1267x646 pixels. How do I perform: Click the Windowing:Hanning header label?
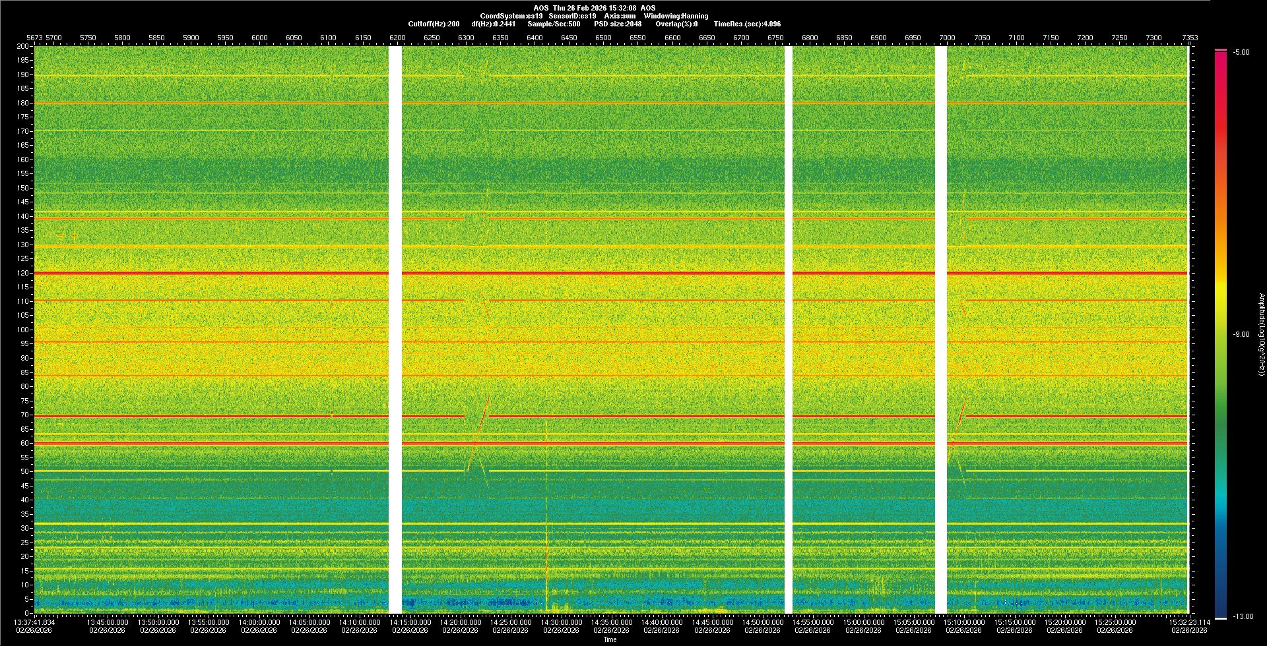coord(676,16)
